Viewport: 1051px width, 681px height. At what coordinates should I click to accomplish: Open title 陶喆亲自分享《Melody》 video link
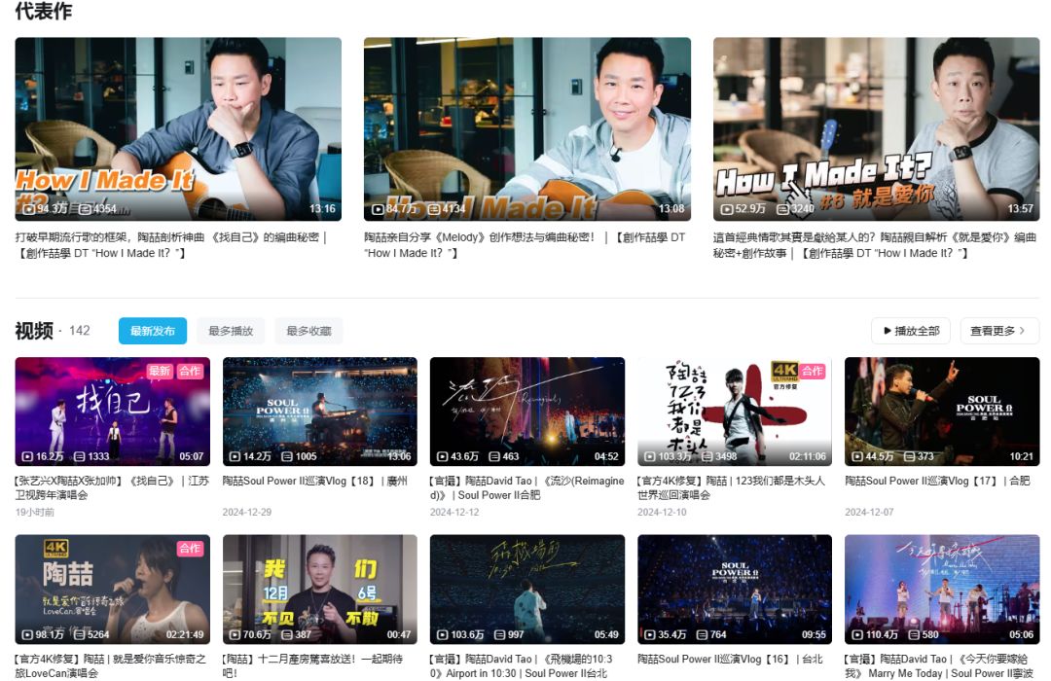(525, 245)
